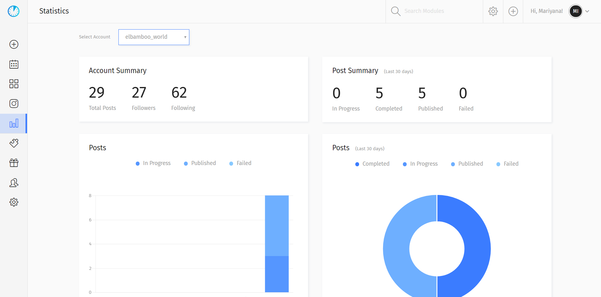Open the modules grid sidebar icon
This screenshot has height=297, width=601.
14,84
